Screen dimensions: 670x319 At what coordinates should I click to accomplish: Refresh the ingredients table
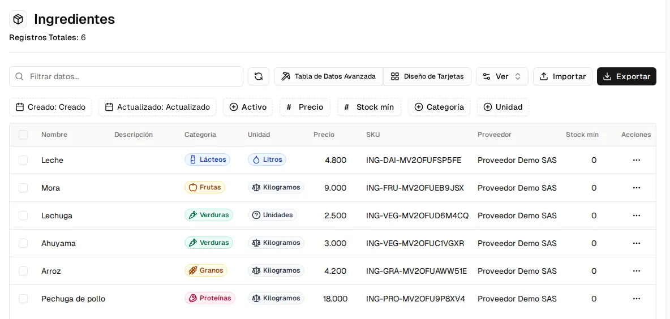pyautogui.click(x=259, y=76)
